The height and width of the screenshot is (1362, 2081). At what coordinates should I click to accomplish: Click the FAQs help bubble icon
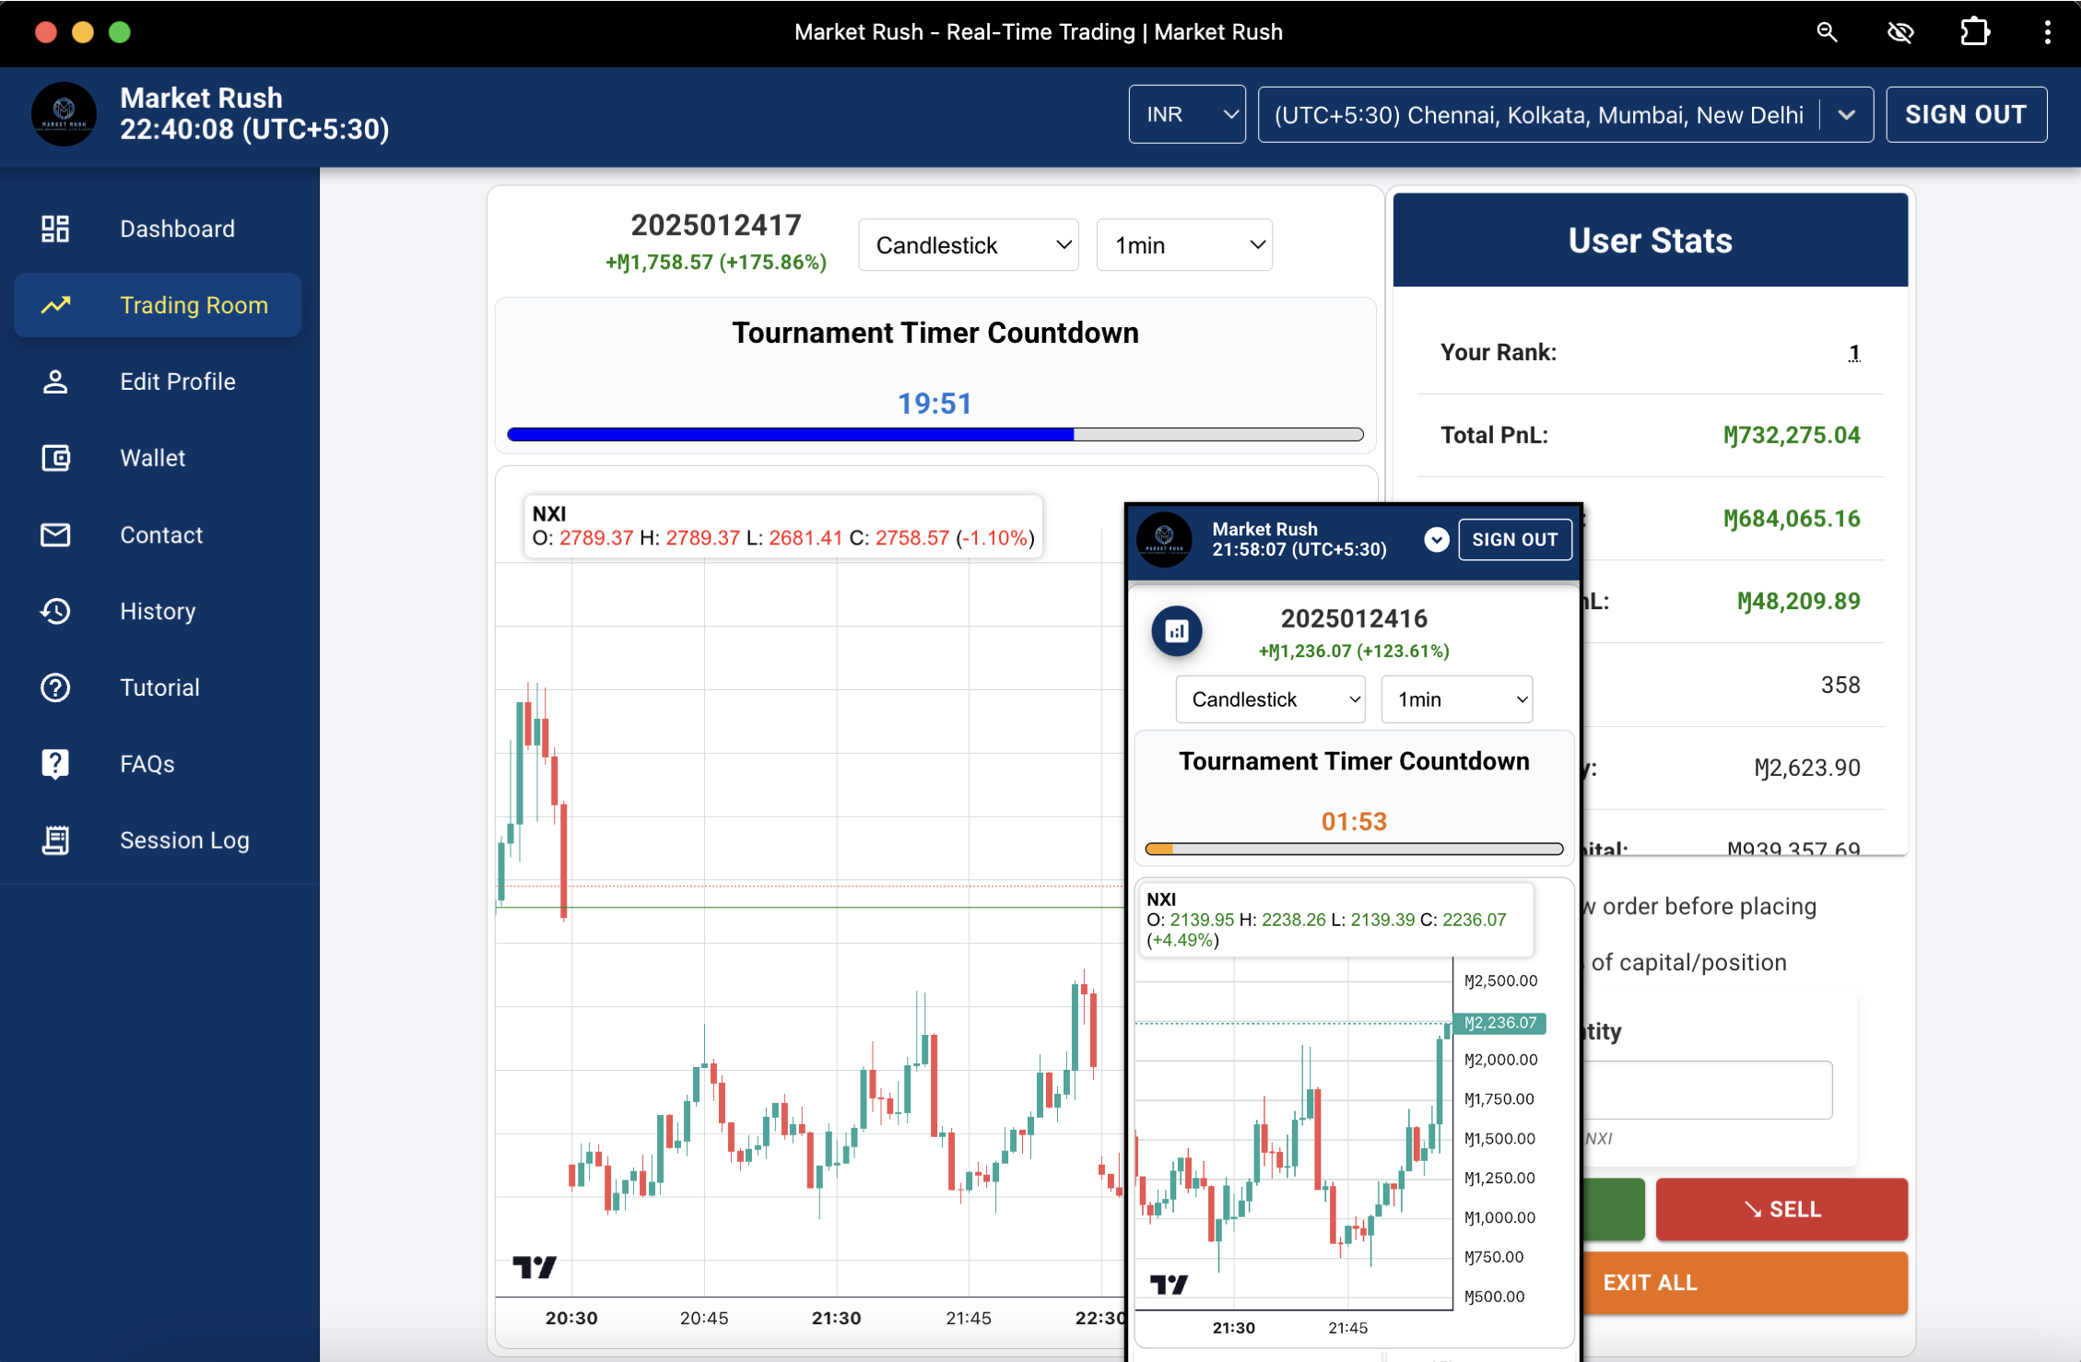point(55,764)
